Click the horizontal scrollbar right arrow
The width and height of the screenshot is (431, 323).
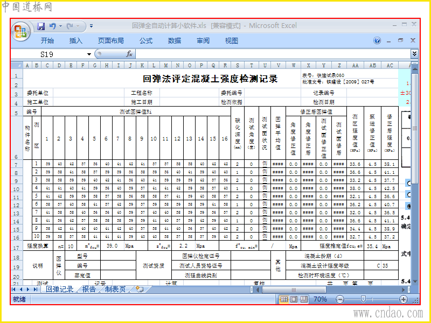pyautogui.click(x=403, y=290)
